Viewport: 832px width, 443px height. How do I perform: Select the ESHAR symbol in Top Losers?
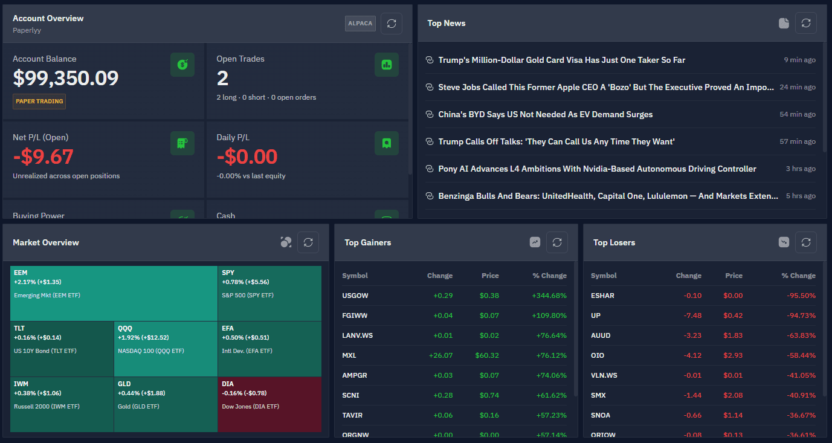[602, 296]
